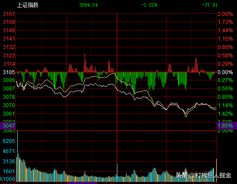Screen dimensions: 237x184
Task: Click the white 3105 previous close label
Action: [9, 72]
